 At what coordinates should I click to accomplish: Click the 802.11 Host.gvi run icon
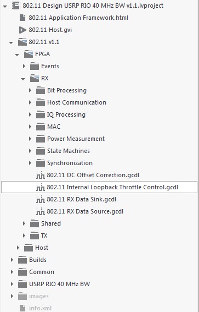[x=22, y=30]
